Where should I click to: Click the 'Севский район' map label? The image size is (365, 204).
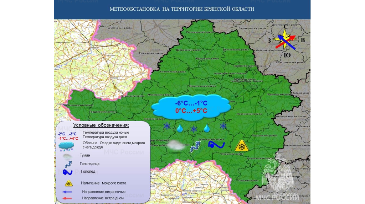(x=249, y=180)
